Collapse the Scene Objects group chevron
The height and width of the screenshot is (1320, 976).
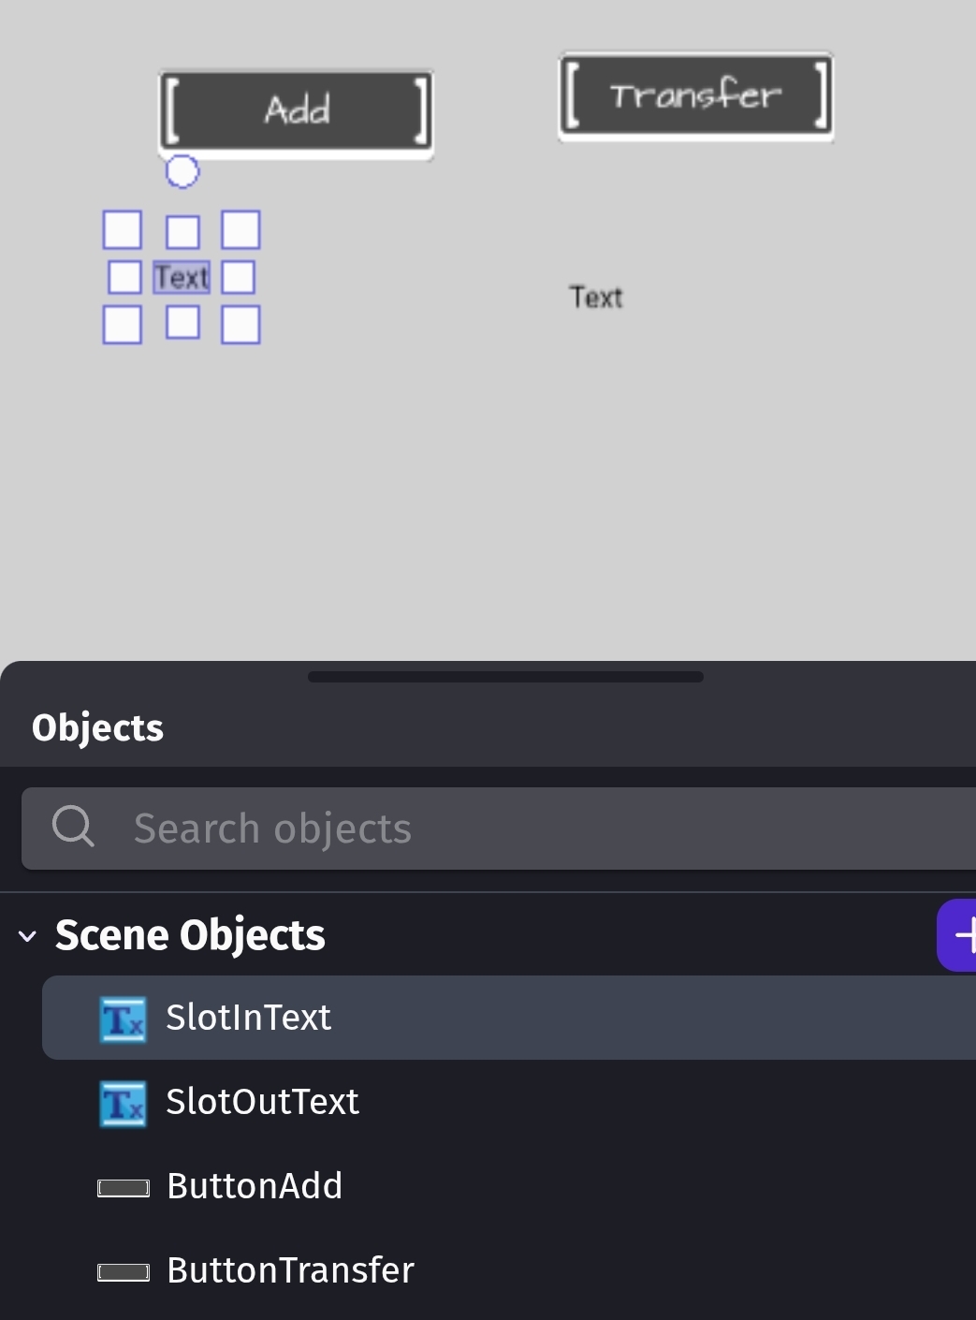click(x=27, y=935)
